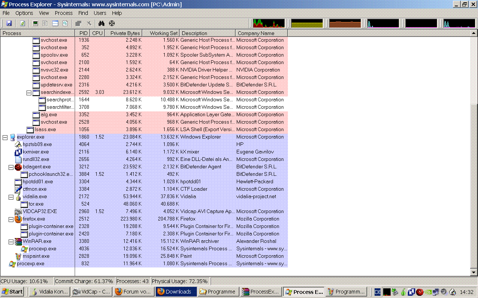Viewport: 478px width, 298px height.
Task: Switch to Downloads taskbar button
Action: click(x=176, y=292)
